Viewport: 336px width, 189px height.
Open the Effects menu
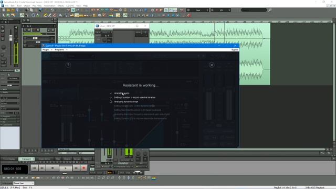coord(61,6)
